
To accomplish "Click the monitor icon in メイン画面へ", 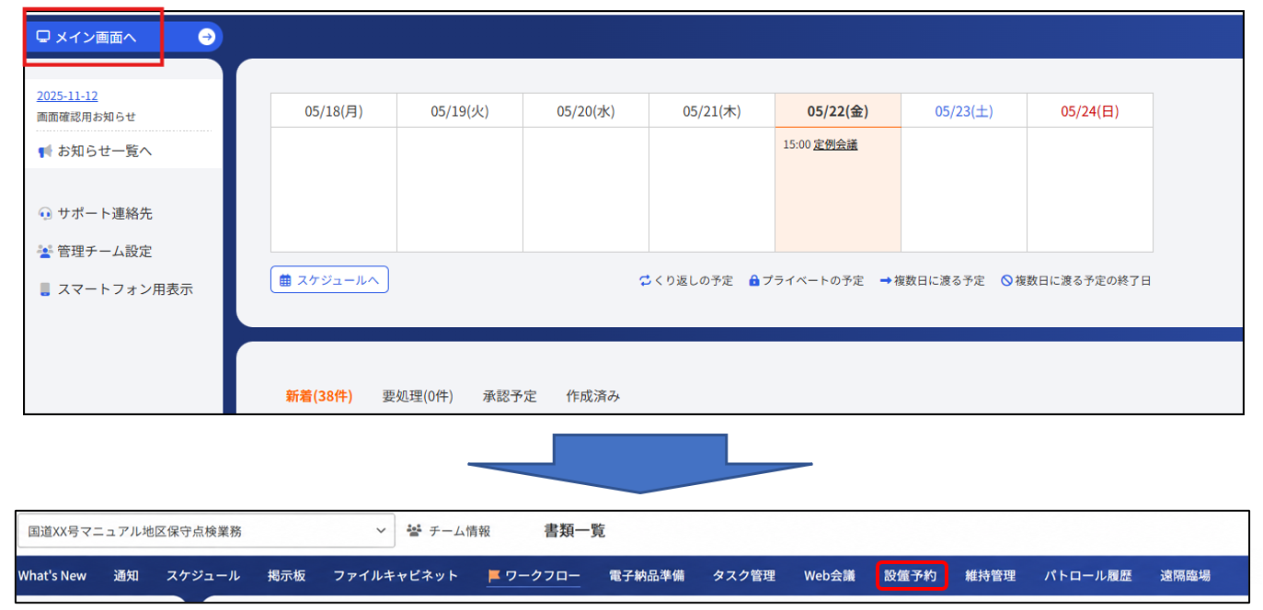I will pyautogui.click(x=42, y=37).
